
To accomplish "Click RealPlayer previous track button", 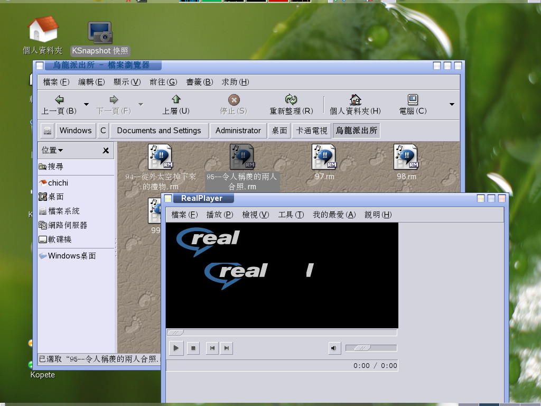I will click(212, 348).
